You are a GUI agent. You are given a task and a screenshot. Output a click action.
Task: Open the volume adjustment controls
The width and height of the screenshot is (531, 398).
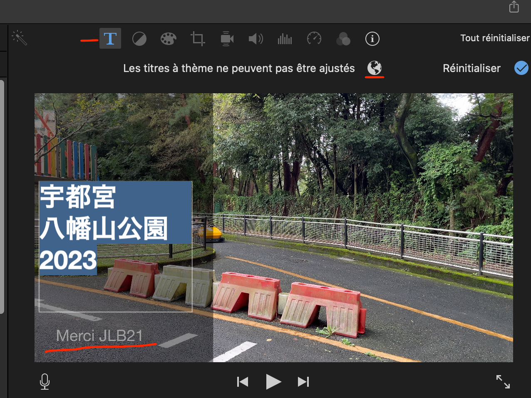pos(256,38)
